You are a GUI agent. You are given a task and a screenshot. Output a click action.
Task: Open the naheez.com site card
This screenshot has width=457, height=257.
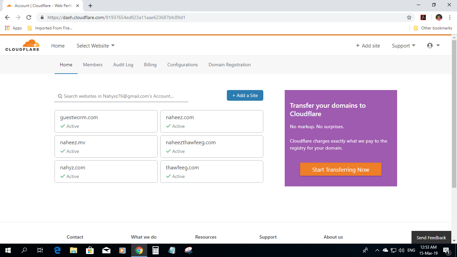(x=212, y=121)
